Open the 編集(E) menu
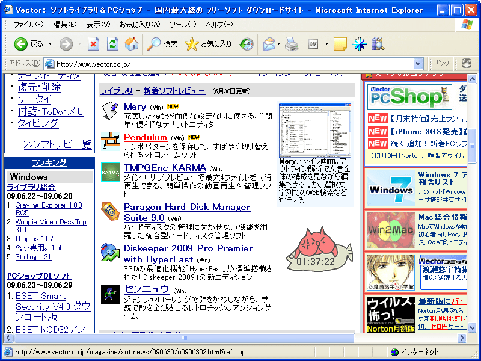 [65, 25]
